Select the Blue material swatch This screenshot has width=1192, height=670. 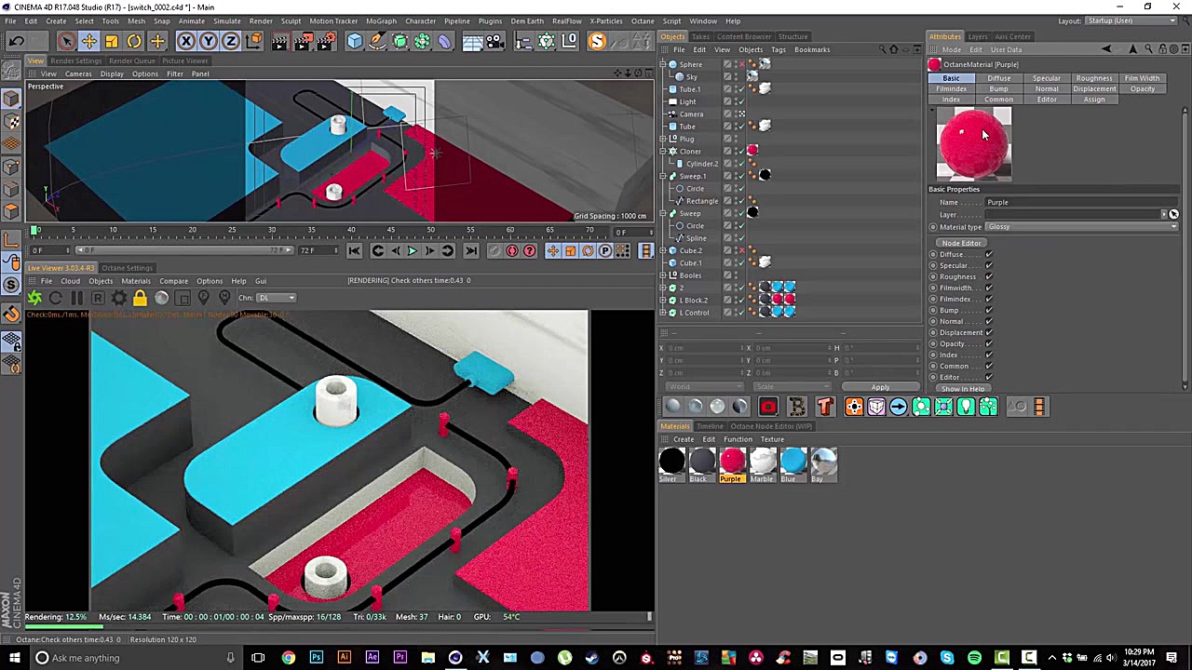pos(792,461)
